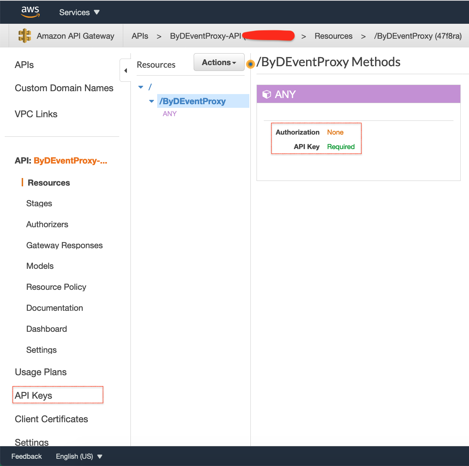This screenshot has width=469, height=466.
Task: Click /ByDEventProxy (47f8ra) breadcrumb
Action: coord(418,36)
